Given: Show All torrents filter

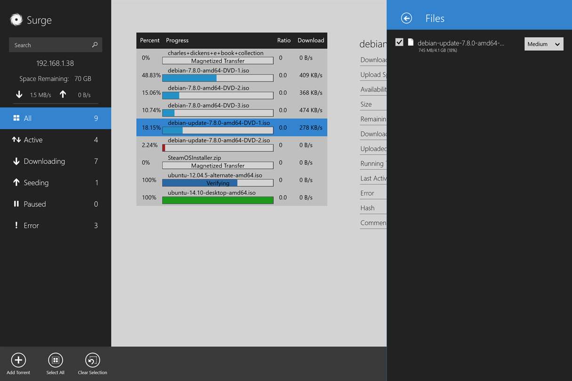Looking at the screenshot, I should pyautogui.click(x=56, y=118).
